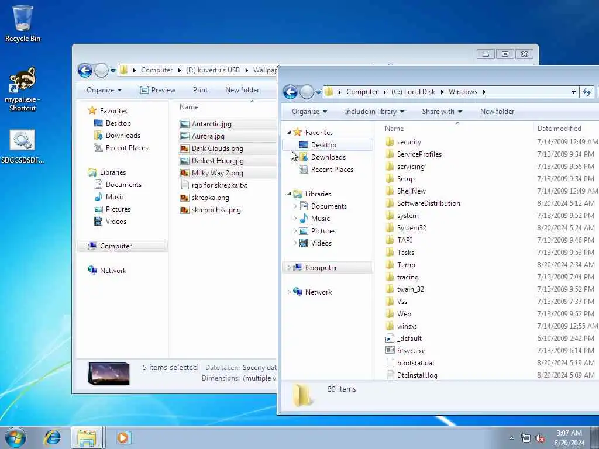Click (C:) Local Disk in the breadcrumb
599x449 pixels.
413,92
